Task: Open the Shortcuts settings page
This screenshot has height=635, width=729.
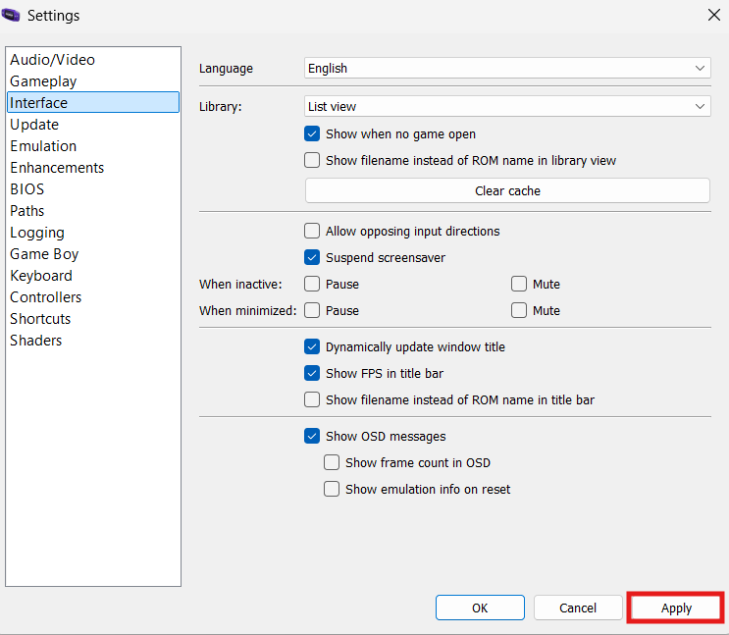Action: [93, 319]
